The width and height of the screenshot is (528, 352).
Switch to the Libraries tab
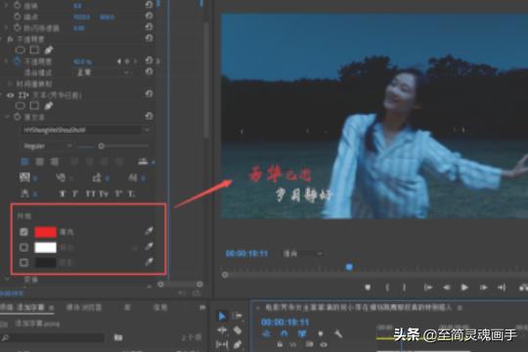pyautogui.click(x=128, y=307)
